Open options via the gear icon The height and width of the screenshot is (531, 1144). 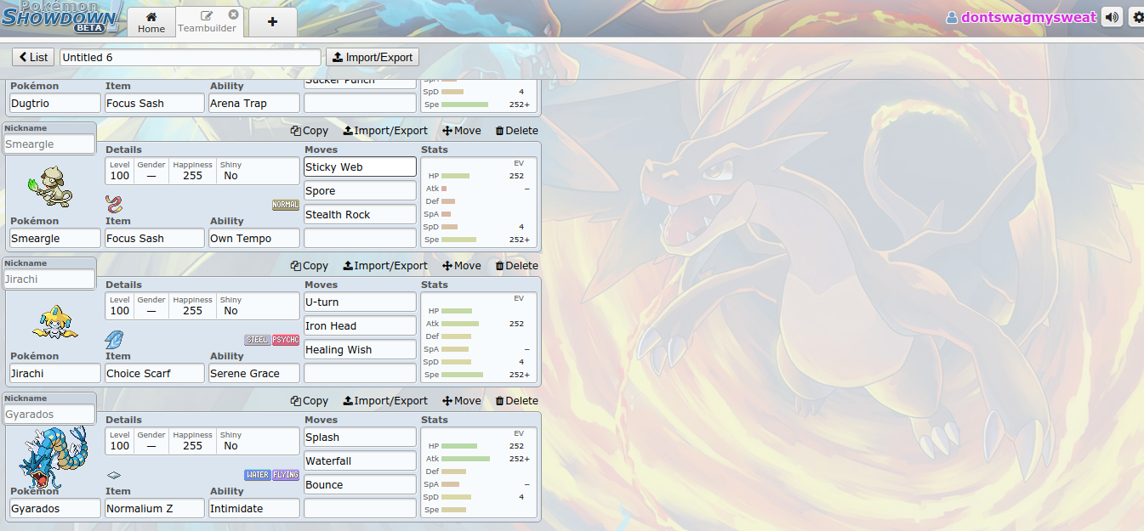pos(1137,17)
